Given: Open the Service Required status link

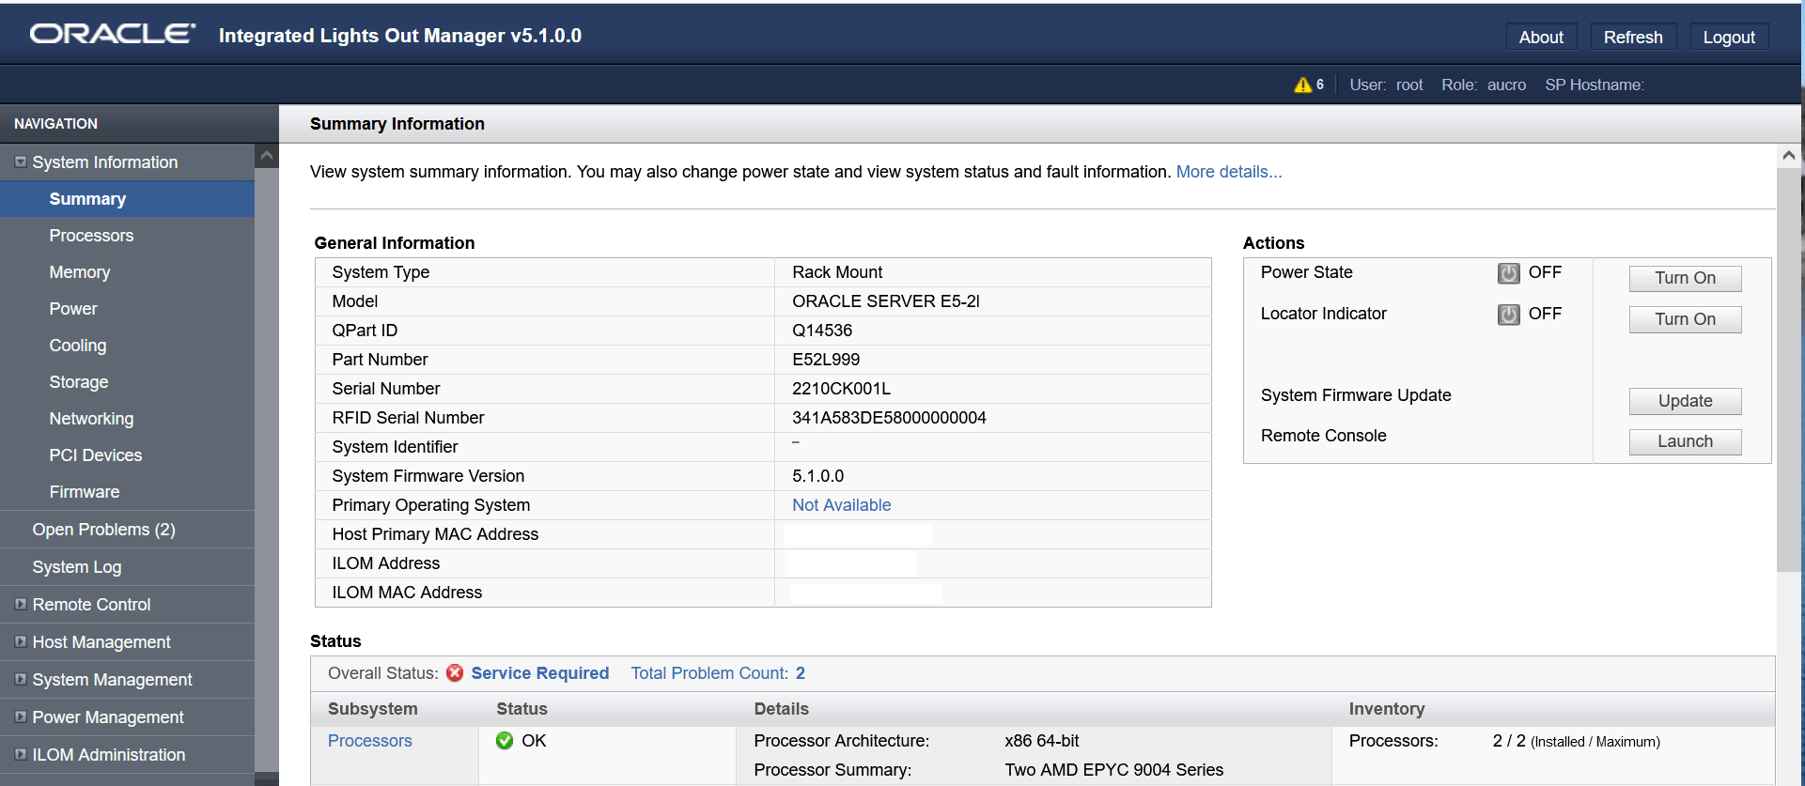Looking at the screenshot, I should pos(540,673).
